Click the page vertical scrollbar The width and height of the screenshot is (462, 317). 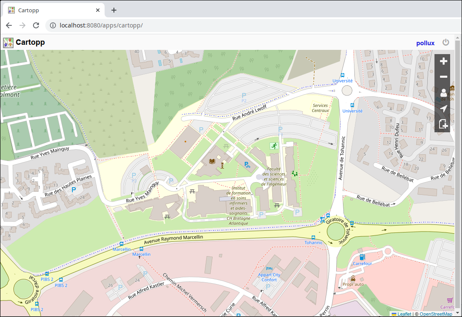coord(458,169)
